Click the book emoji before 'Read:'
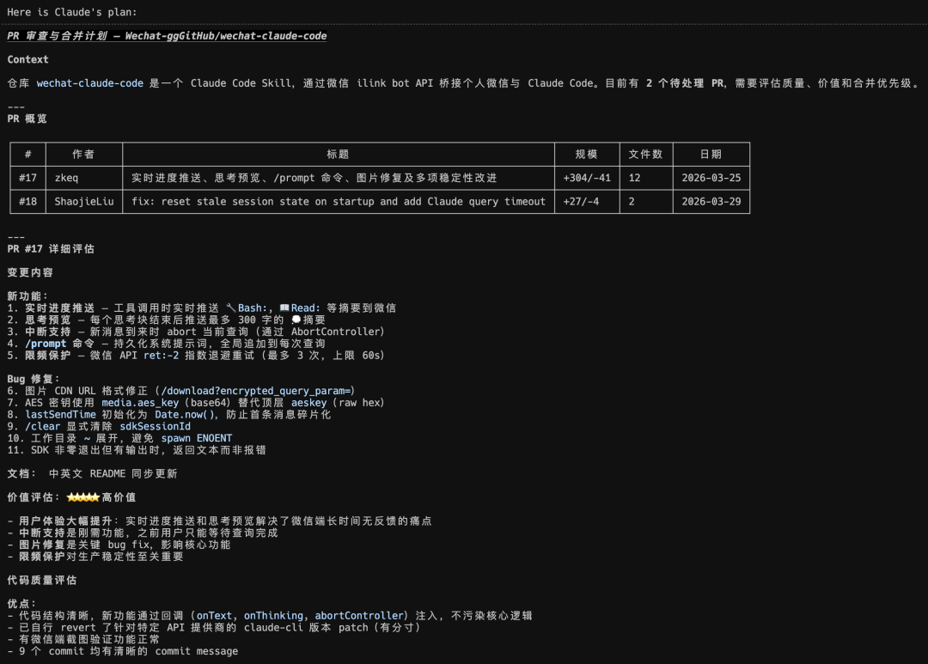 284,308
